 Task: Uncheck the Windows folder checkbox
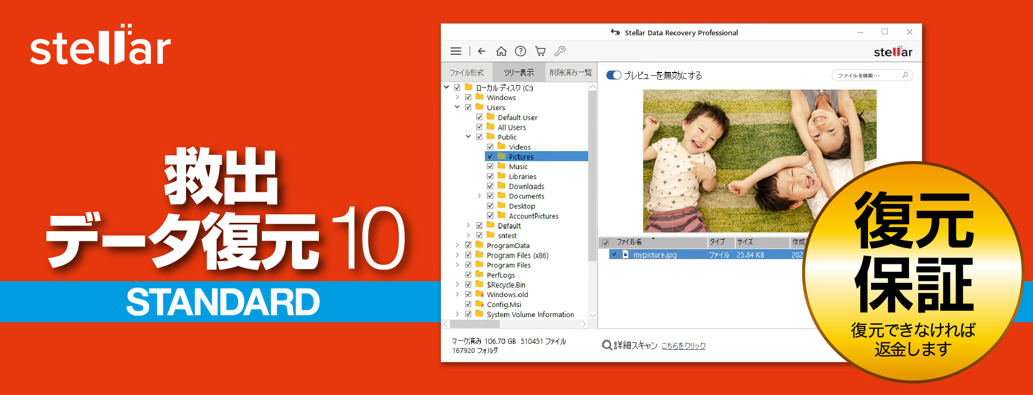(468, 97)
